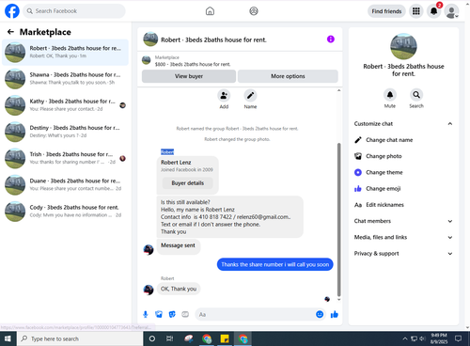This screenshot has width=470, height=346.
Task: Choose a GIF icon
Action: tap(185, 314)
